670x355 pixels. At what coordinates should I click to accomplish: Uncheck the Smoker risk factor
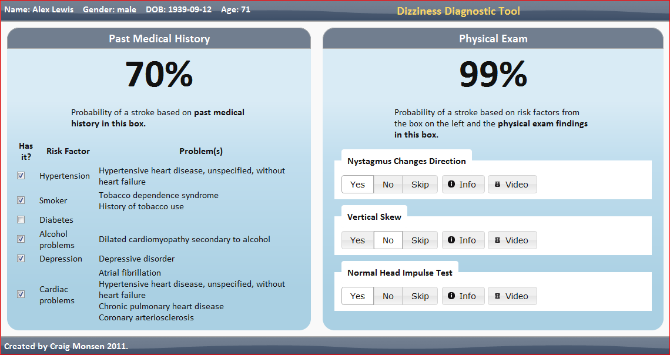[x=21, y=200]
